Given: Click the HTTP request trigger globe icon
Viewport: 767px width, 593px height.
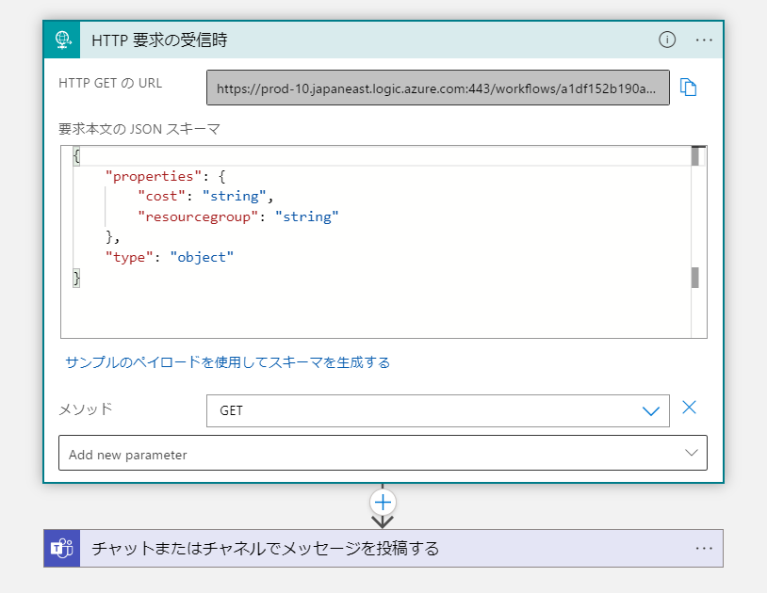Looking at the screenshot, I should (62, 40).
